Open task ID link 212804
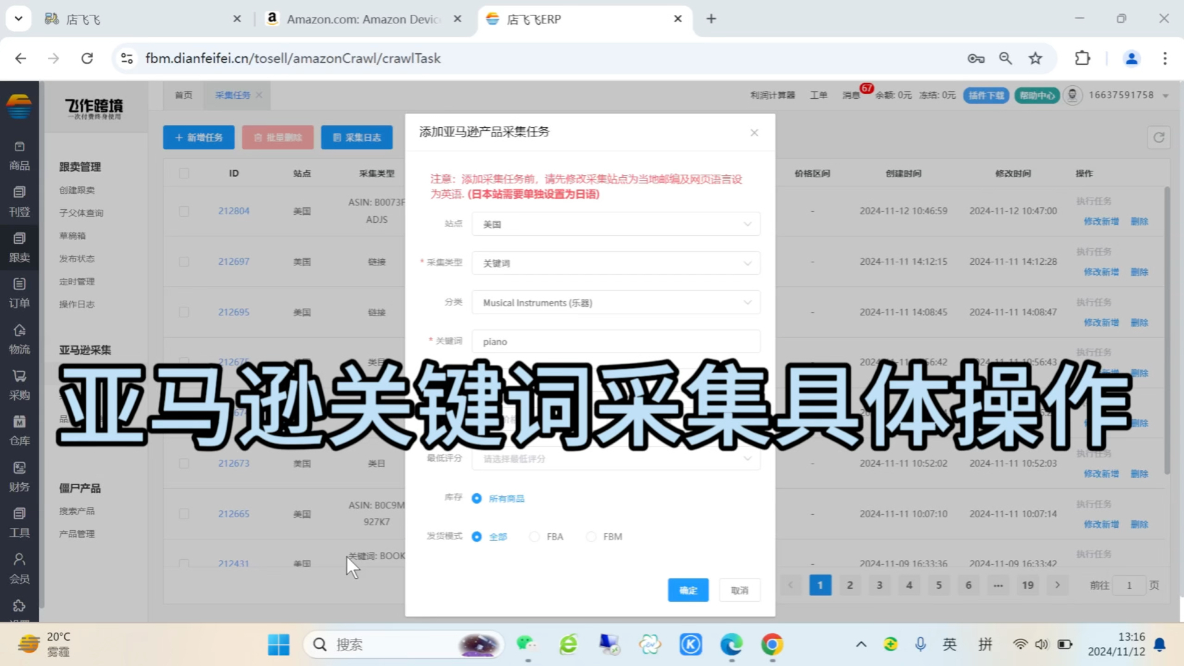Image resolution: width=1184 pixels, height=666 pixels. tap(233, 211)
